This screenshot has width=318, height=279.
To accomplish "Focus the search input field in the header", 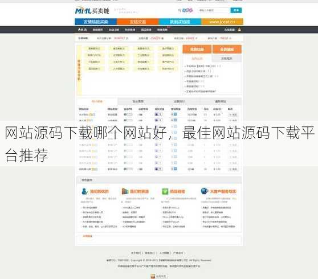I will click(214, 10).
